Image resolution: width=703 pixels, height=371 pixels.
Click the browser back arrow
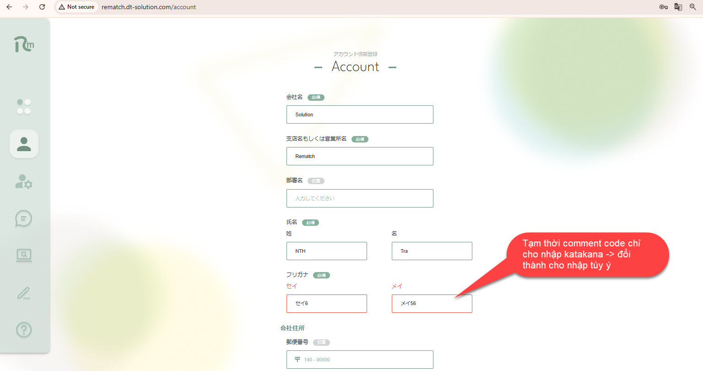coord(9,7)
